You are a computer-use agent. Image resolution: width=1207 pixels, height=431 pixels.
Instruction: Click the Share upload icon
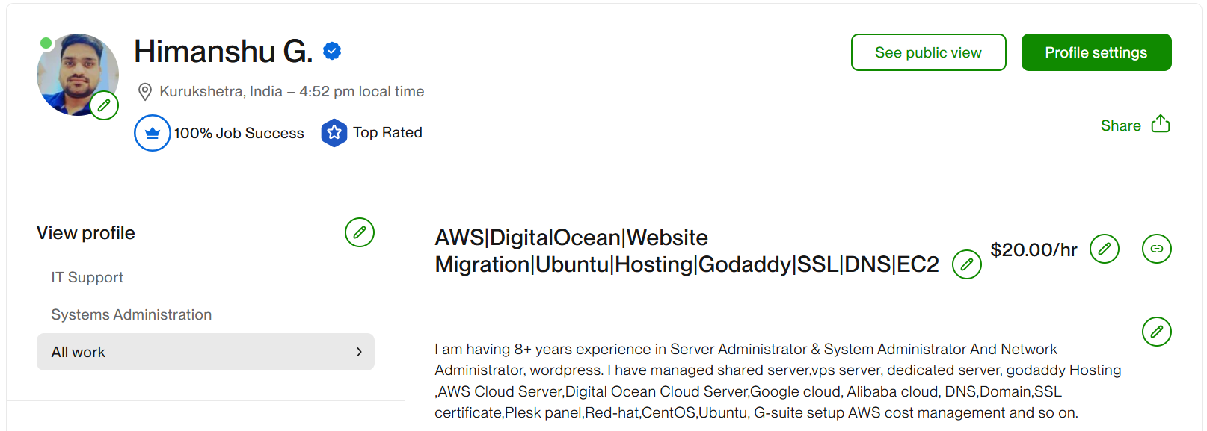click(x=1160, y=124)
